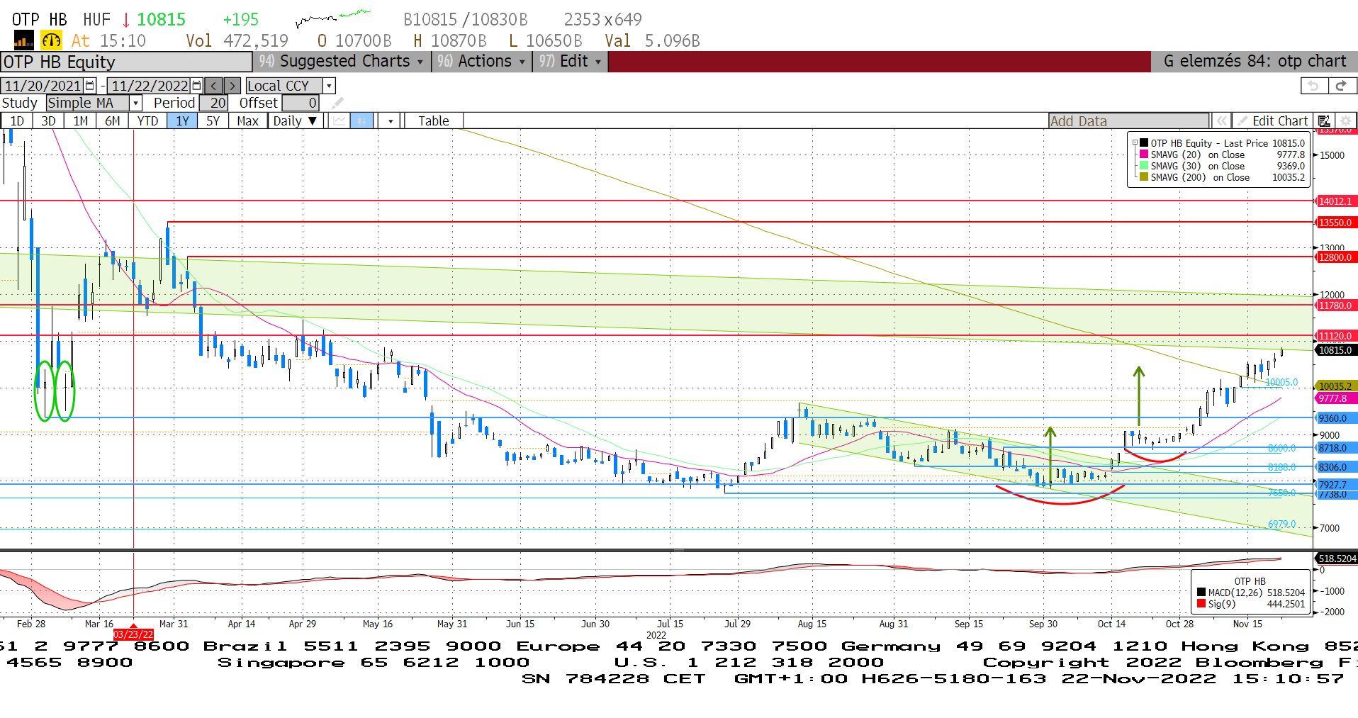Viewport: 1358px width, 718px height.
Task: Click the 13550.0 price level label
Action: (x=1336, y=223)
